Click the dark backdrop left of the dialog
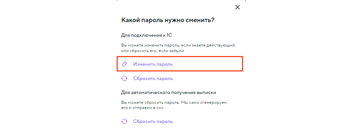 [x=55, y=65]
